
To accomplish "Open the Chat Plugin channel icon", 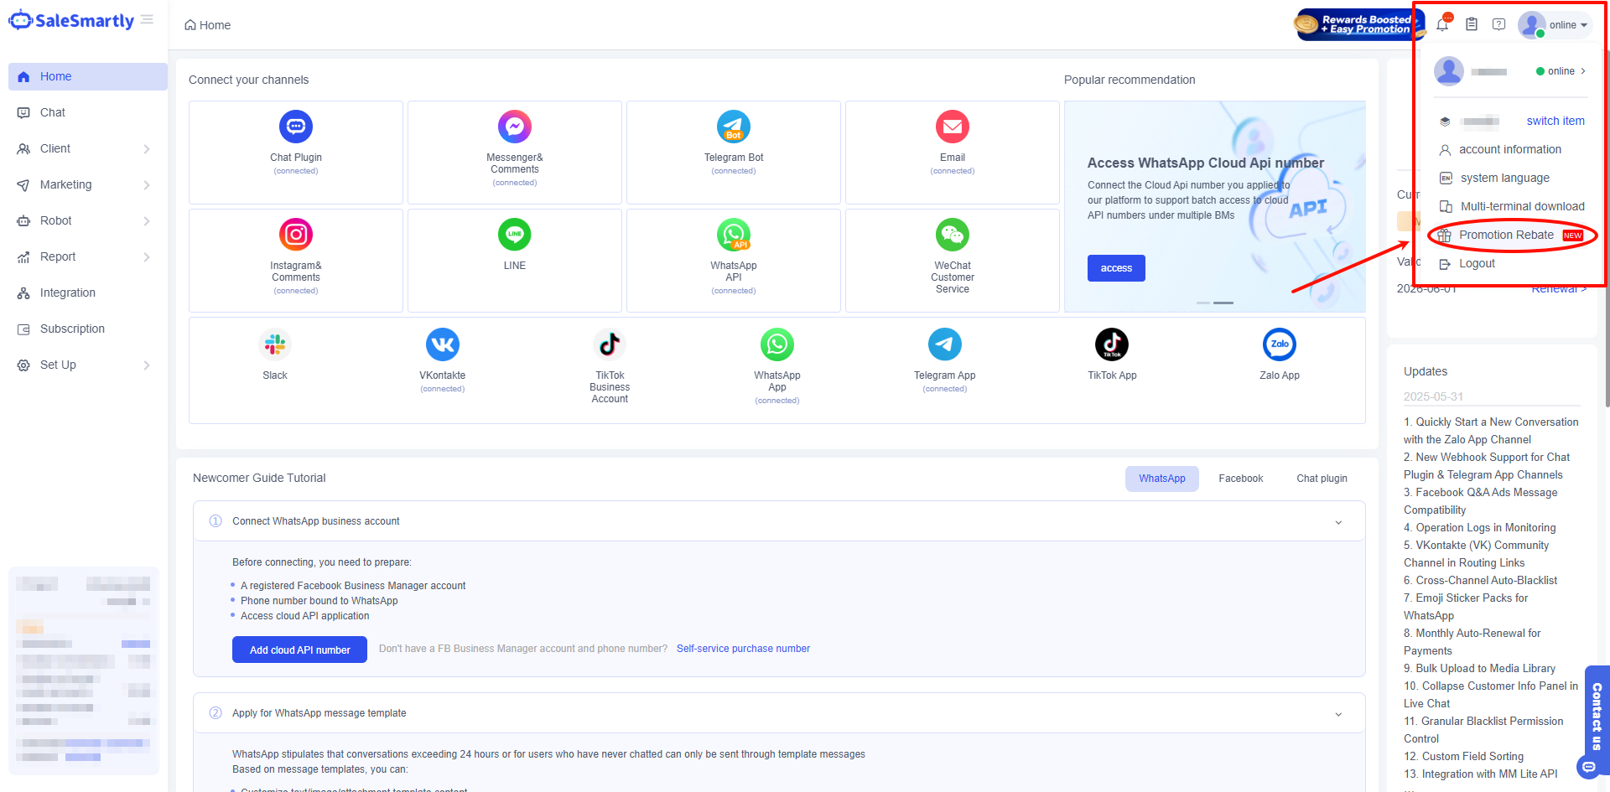I will pos(296,127).
